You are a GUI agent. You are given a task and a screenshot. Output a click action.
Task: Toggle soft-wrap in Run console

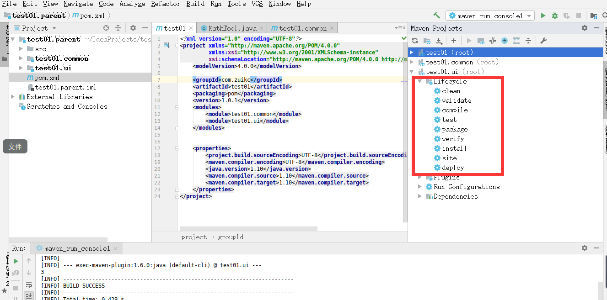[x=29, y=284]
